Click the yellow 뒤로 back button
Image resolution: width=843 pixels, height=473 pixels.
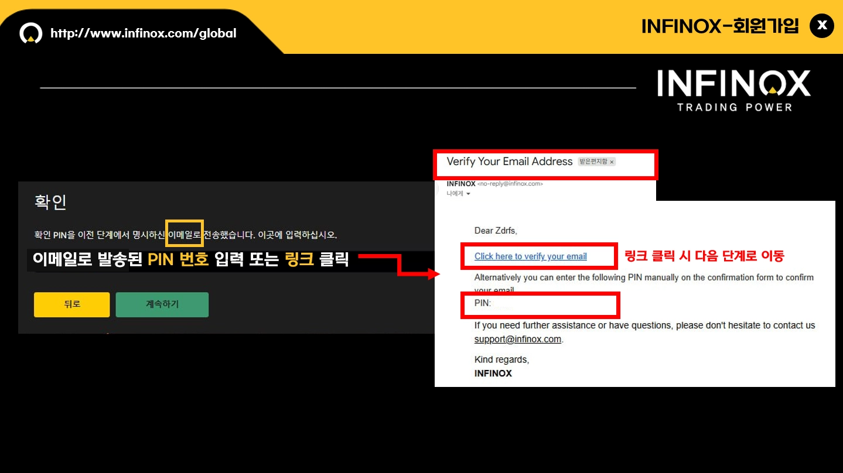71,304
